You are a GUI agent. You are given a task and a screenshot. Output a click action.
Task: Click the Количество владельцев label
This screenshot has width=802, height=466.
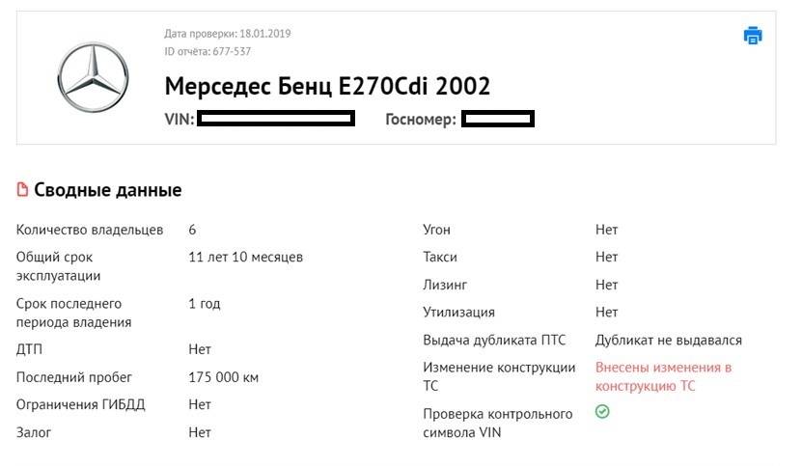(x=90, y=230)
